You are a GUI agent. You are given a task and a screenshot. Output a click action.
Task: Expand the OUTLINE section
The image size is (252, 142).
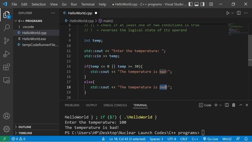click(x=25, y=127)
